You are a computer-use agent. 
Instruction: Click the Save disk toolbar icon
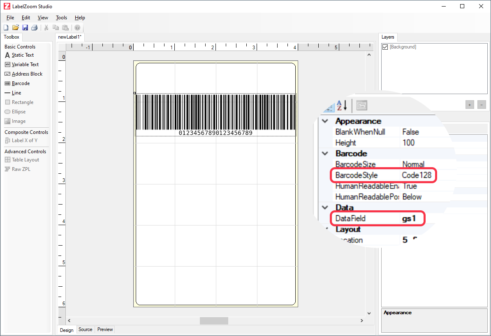25,28
